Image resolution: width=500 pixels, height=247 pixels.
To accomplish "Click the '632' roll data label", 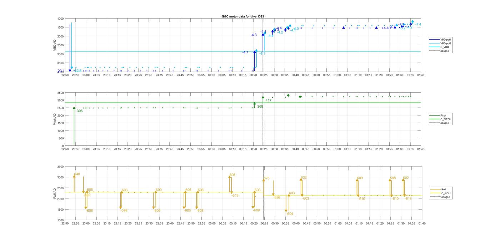I will [x=304, y=177].
